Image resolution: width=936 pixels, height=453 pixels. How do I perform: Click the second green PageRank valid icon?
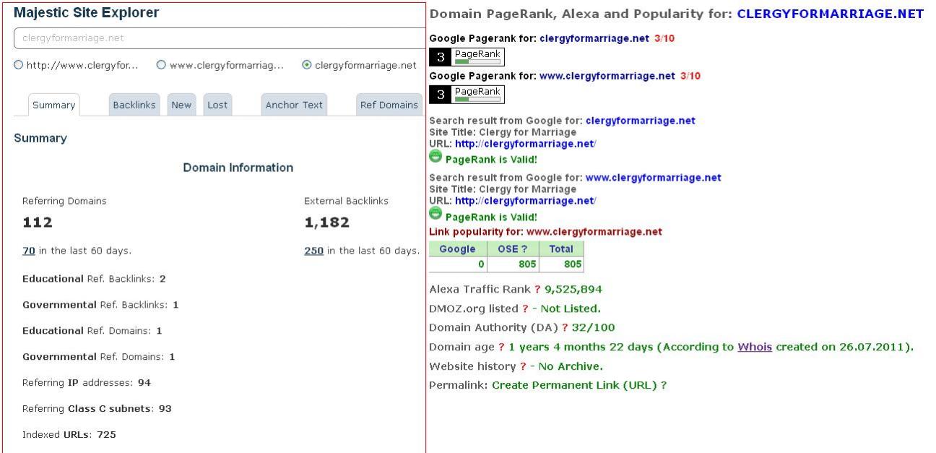tap(435, 214)
